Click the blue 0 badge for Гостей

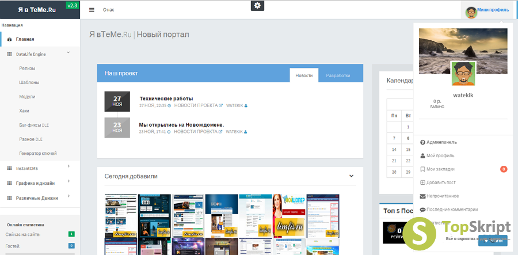(x=71, y=246)
